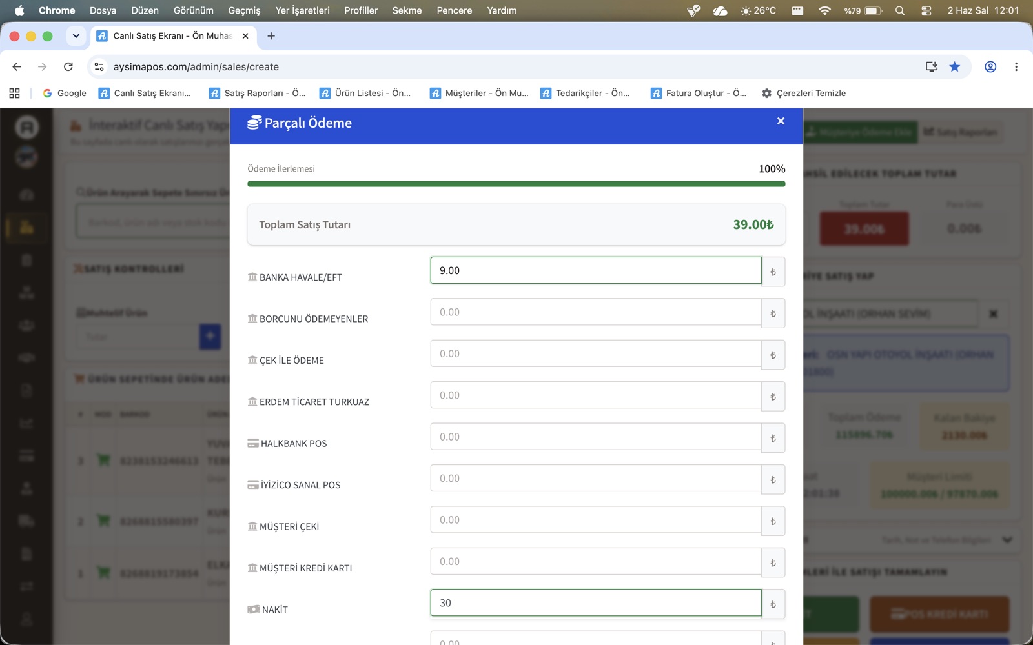The width and height of the screenshot is (1033, 645).
Task: Open the Geçmiş menu
Action: [244, 10]
